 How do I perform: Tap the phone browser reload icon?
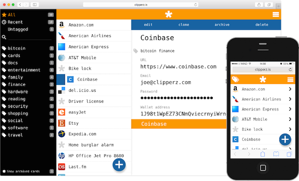click(x=290, y=70)
